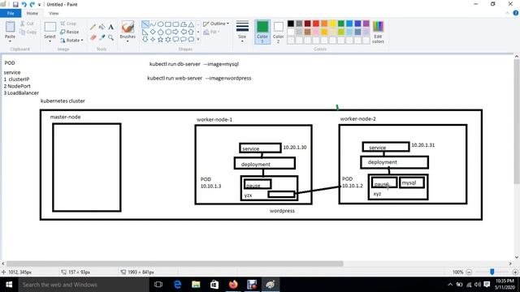Pick the orange color swatch
Screen dimensions: 520x292
(324, 24)
